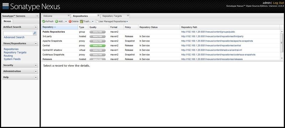This screenshot has width=285, height=128.
Task: Collapse the Artifact Search section
Action: 36,27
